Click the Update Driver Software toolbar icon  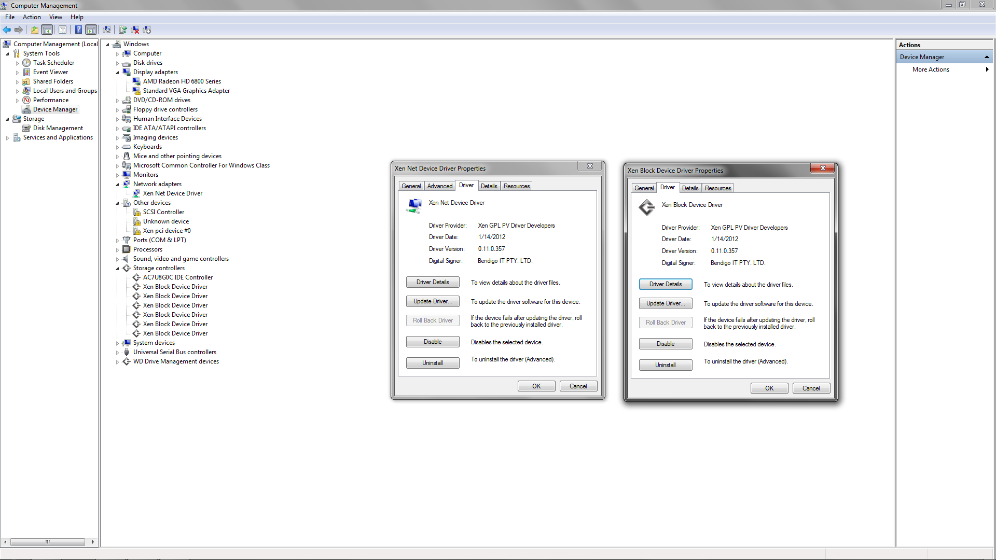123,30
